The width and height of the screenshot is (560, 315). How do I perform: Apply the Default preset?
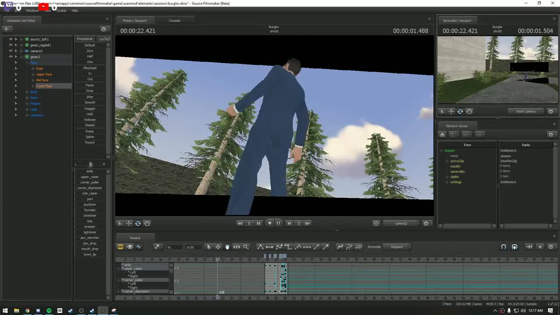[90, 45]
